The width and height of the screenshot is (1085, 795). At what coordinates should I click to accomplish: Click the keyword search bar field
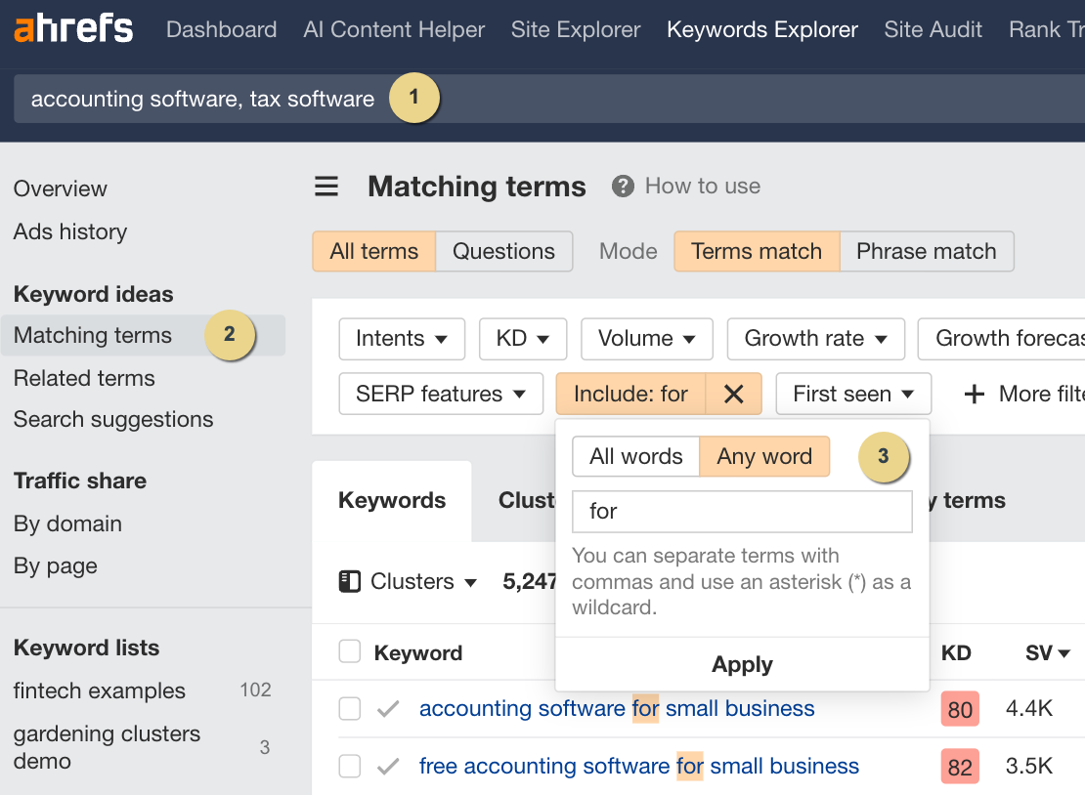(549, 99)
